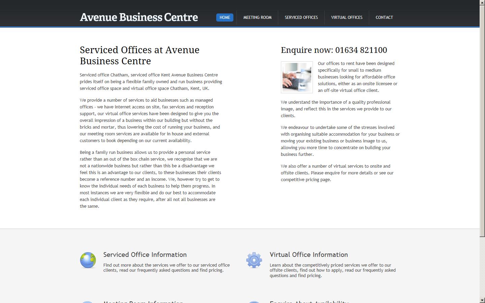The image size is (485, 303).
Task: Open the Serviced Offices menu item
Action: pyautogui.click(x=301, y=18)
